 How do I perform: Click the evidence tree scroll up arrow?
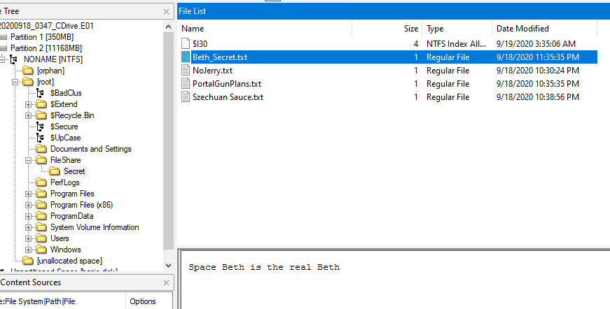(x=168, y=27)
